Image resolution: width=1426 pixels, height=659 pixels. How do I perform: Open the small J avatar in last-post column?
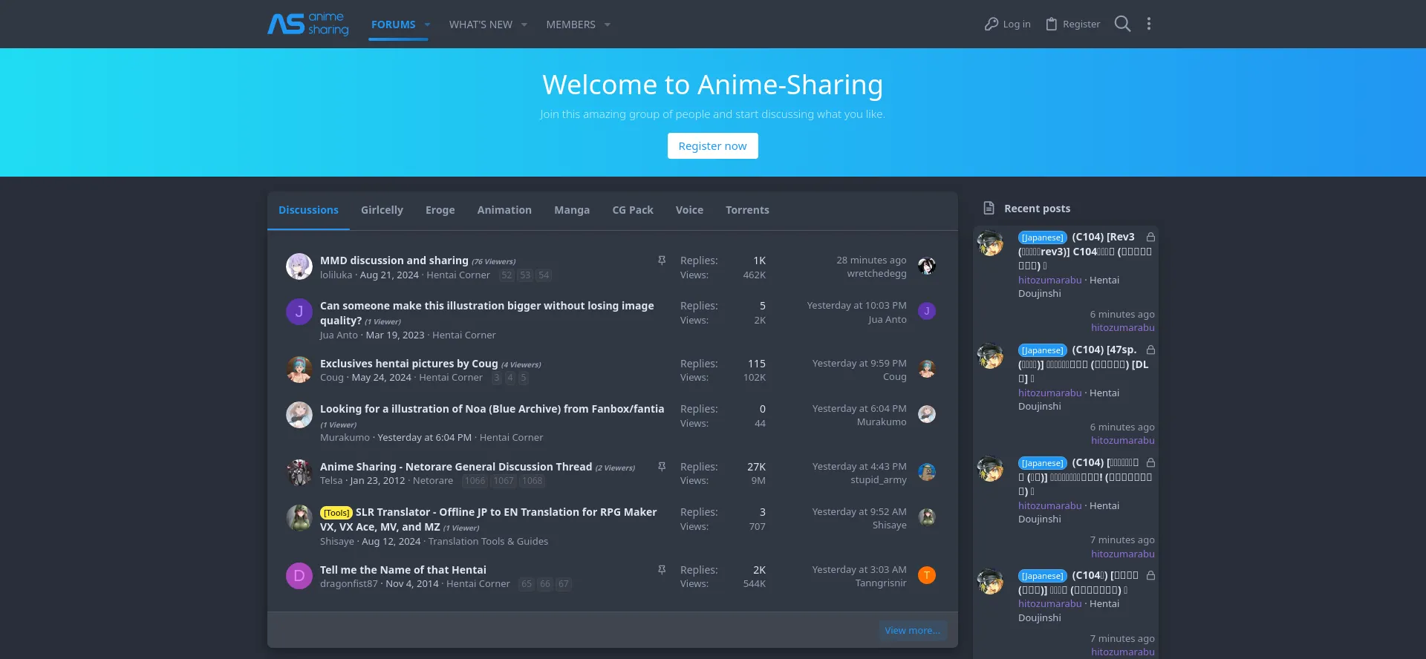tap(927, 311)
